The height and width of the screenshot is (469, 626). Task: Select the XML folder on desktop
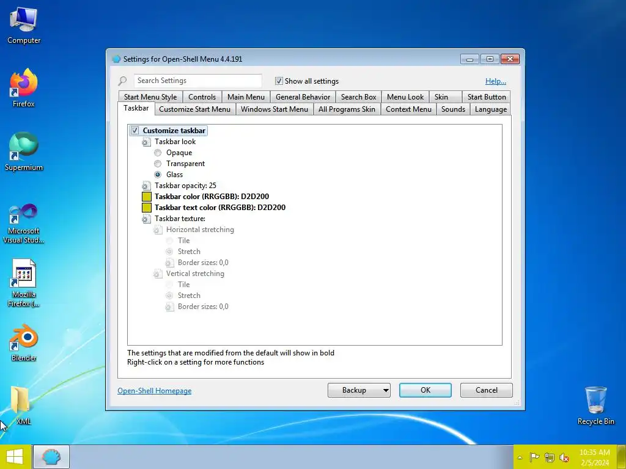point(21,405)
